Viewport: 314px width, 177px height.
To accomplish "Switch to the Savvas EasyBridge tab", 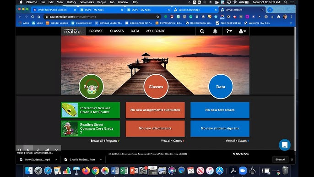I will click(195, 10).
